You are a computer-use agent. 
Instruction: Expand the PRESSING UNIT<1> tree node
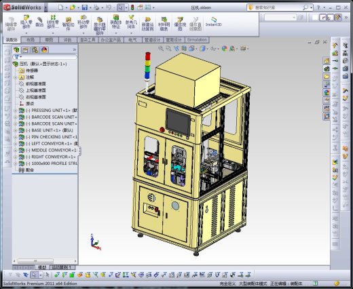pos(16,111)
